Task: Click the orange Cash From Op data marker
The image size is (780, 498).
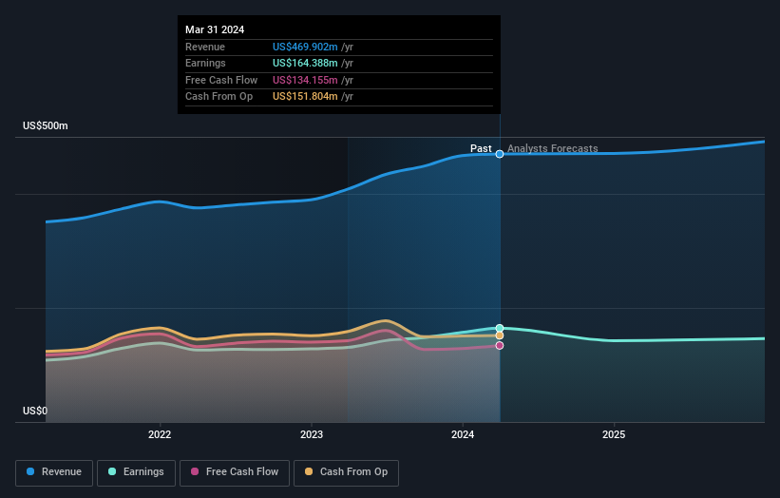Action: pyautogui.click(x=500, y=335)
